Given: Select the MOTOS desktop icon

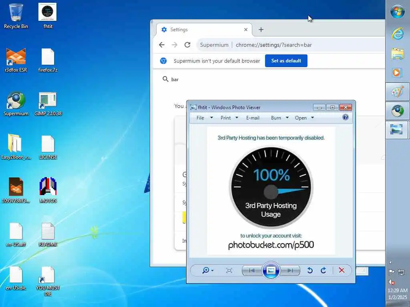Looking at the screenshot, I should point(48,190).
